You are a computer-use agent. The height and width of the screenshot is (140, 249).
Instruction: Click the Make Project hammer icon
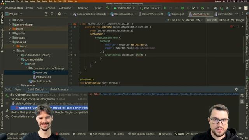tap(108, 8)
